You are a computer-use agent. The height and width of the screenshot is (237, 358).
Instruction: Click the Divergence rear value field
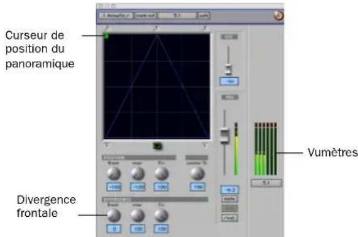pyautogui.click(x=138, y=229)
